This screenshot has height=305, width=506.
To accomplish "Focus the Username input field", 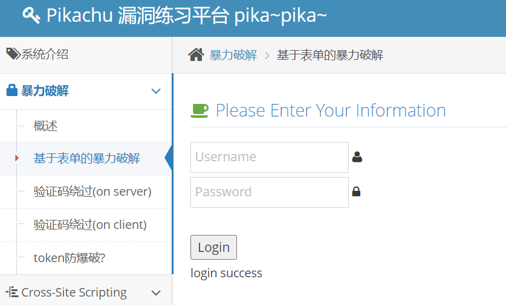I will 269,157.
